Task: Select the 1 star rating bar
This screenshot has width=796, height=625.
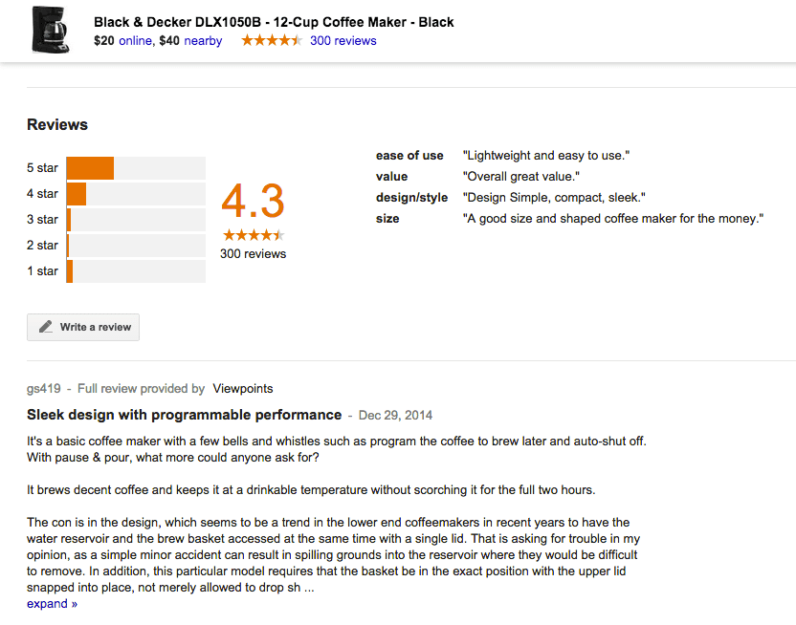Action: point(135,271)
